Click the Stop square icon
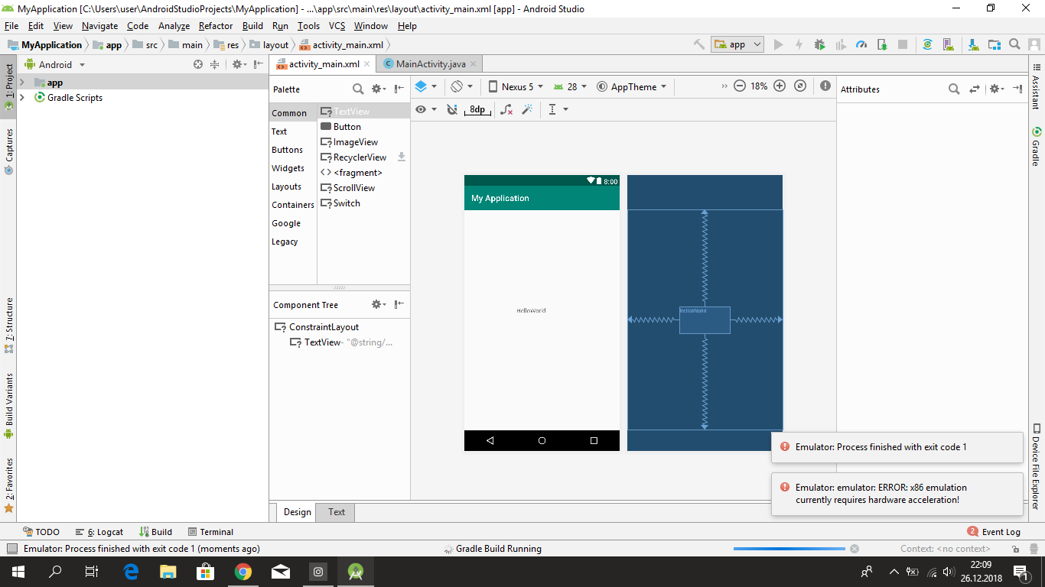The image size is (1045, 587). click(x=903, y=44)
